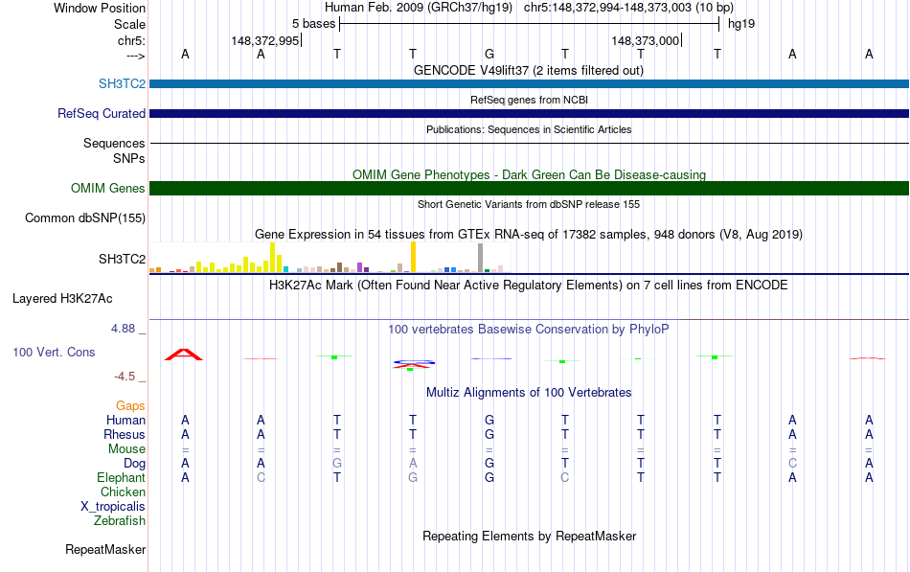This screenshot has width=910, height=572.
Task: Click the Gaps row label
Action: (x=130, y=405)
